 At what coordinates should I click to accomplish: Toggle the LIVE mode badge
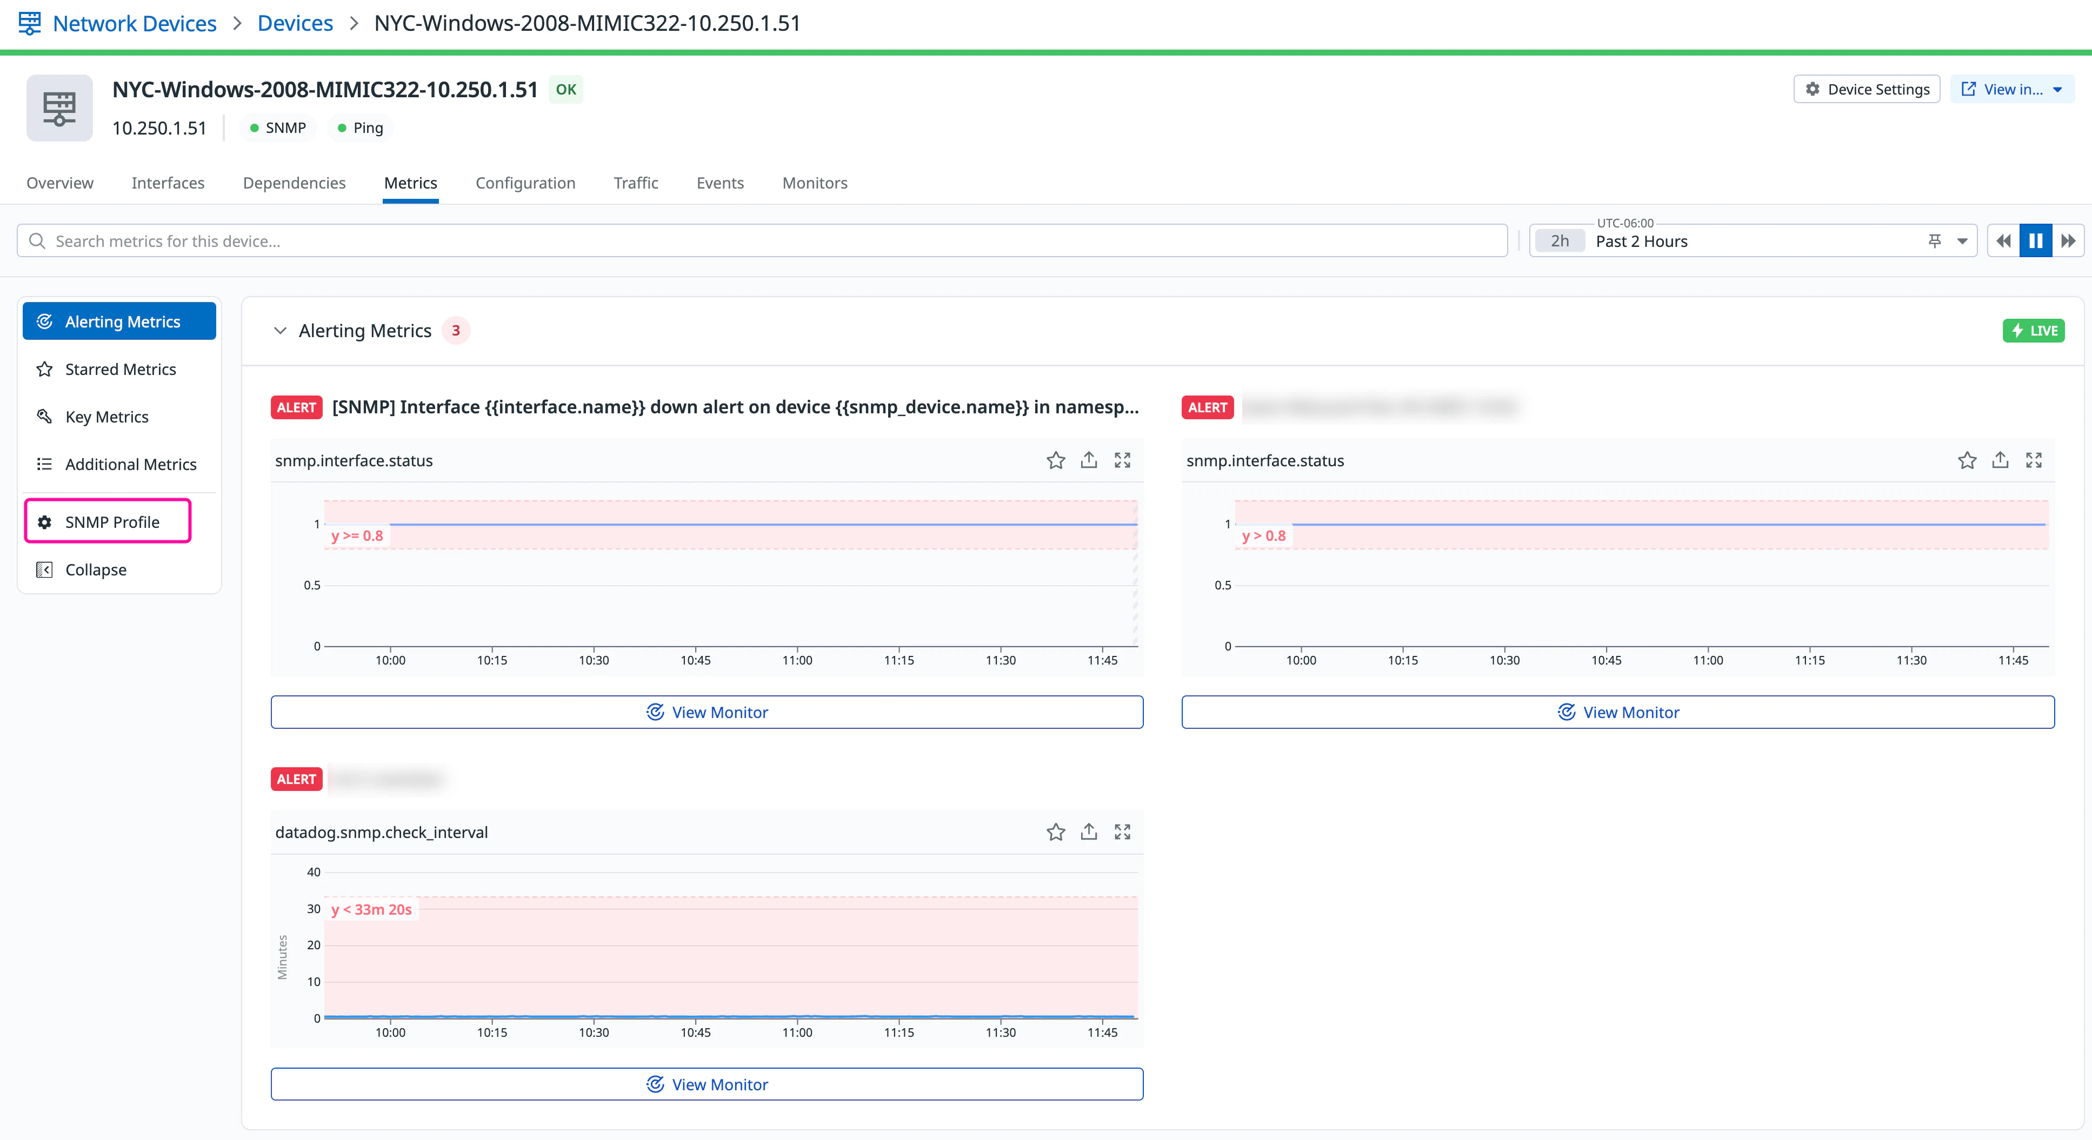pyautogui.click(x=2034, y=331)
